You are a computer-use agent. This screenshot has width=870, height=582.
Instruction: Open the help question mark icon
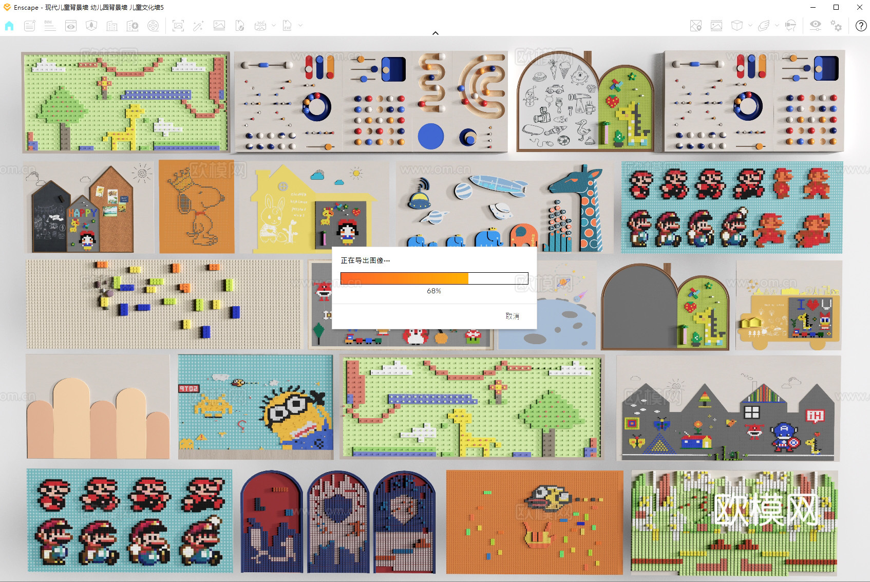pos(861,26)
